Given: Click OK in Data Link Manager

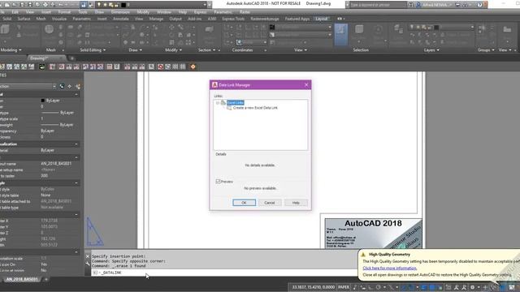Looking at the screenshot, I should point(244,203).
